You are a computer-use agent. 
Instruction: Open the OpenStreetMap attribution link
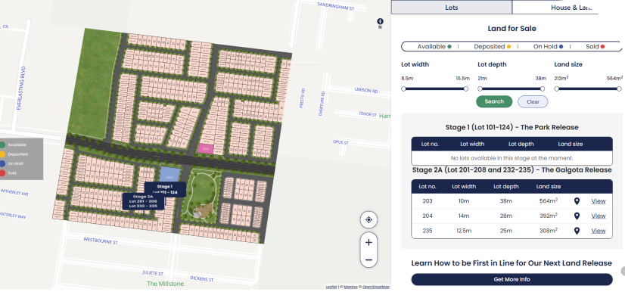click(376, 287)
